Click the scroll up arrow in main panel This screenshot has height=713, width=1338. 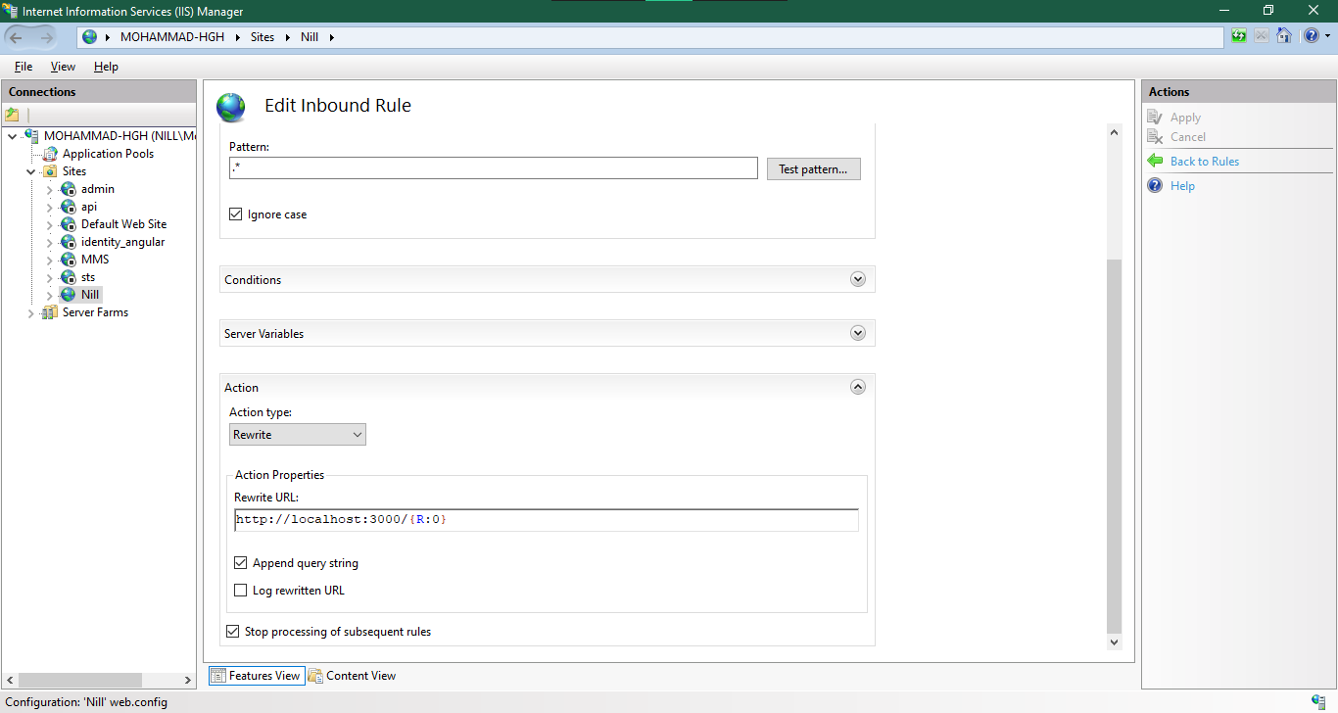[1114, 131]
